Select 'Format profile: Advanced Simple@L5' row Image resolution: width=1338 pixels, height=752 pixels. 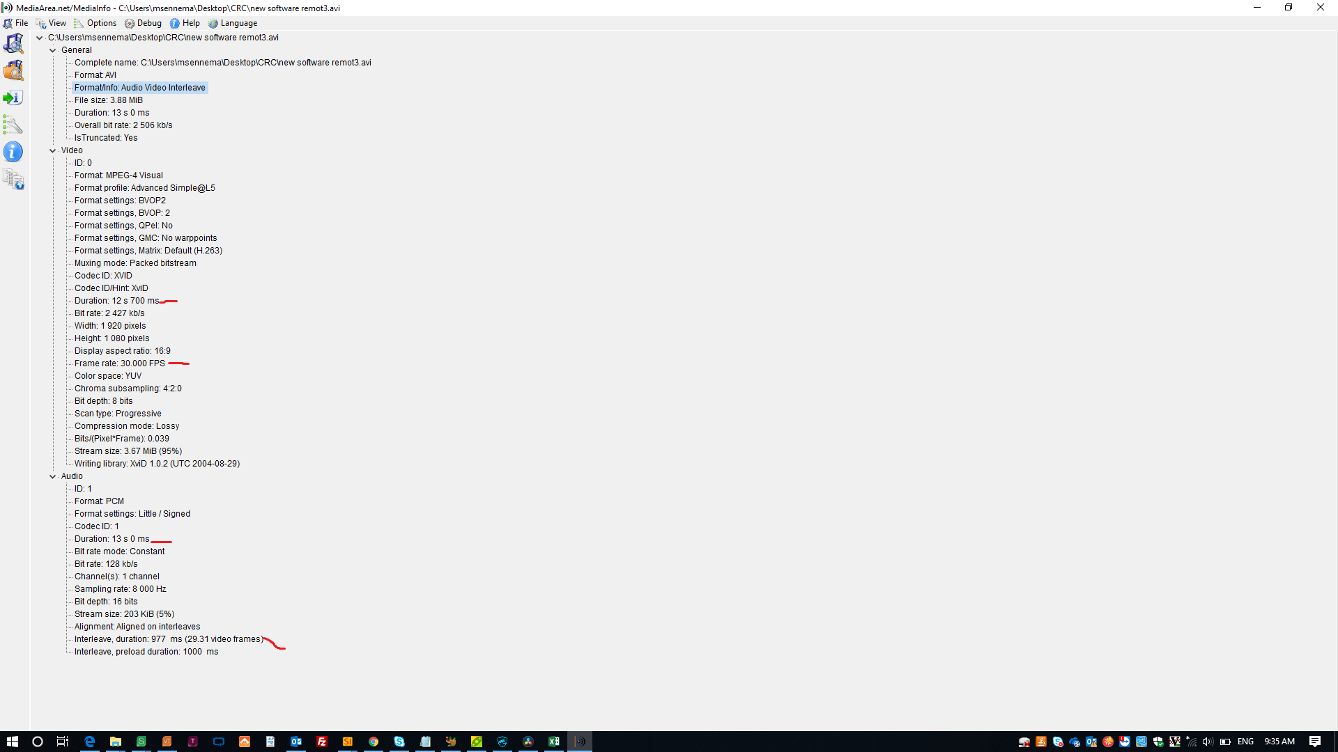[145, 188]
